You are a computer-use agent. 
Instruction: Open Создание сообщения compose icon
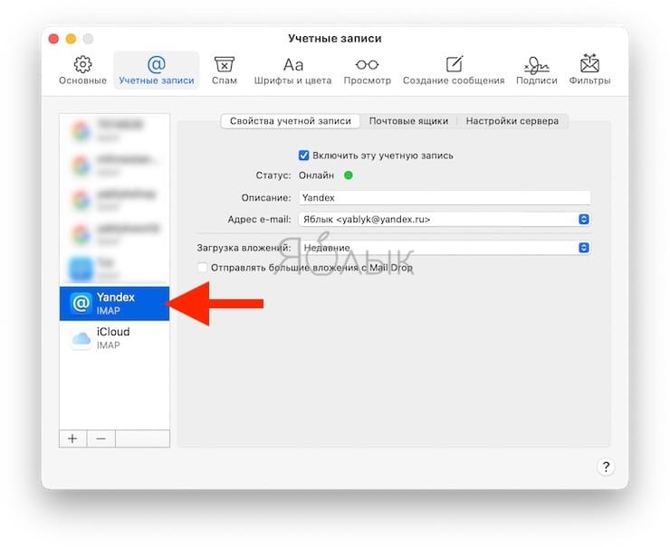coord(454,64)
